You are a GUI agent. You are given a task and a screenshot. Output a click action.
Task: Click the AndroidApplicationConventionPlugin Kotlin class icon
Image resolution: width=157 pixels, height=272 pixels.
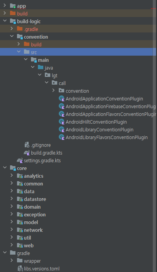tap(61, 99)
